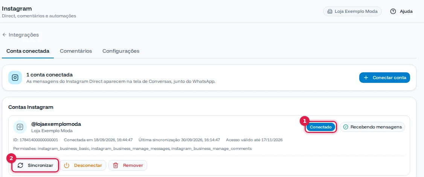Image resolution: width=424 pixels, height=177 pixels.
Task: Click the Instagram logo in the summary banner
Action: pyautogui.click(x=15, y=78)
